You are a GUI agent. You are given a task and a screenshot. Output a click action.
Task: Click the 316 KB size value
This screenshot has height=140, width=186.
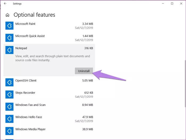coord(88,48)
